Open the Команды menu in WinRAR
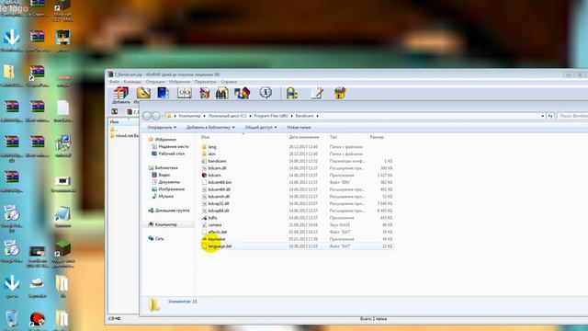Viewport: 588px width, 331px height. pos(132,82)
